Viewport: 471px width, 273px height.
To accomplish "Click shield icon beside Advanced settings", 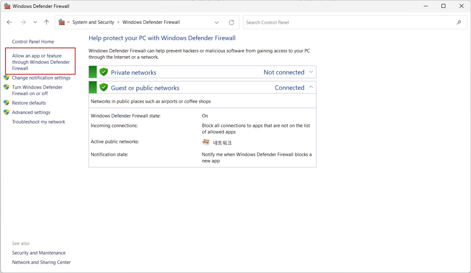I will point(7,112).
